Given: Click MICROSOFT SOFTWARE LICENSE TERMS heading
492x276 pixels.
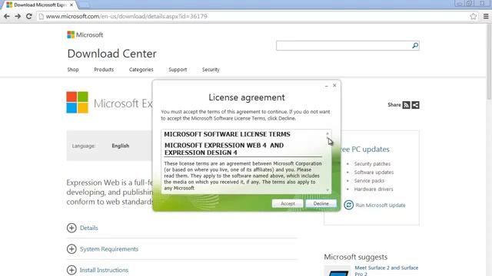Looking at the screenshot, I should 228,134.
